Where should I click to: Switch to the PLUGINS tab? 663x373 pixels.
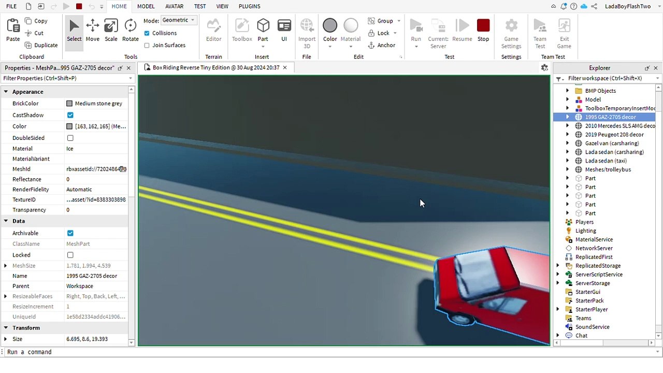[x=250, y=6]
